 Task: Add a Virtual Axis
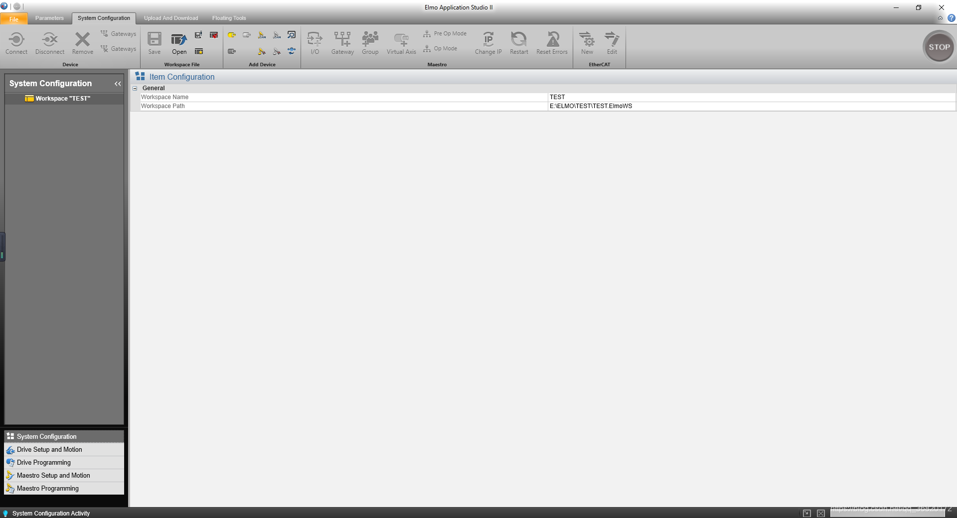coord(401,43)
